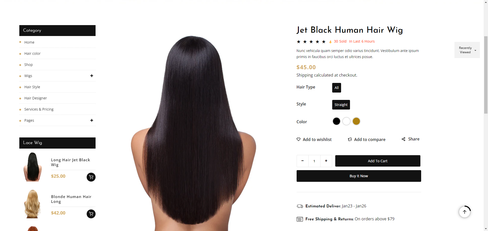Screen dimensions: 488x231
Task: Click the delivery truck icon
Action: coord(300,206)
